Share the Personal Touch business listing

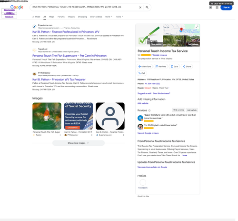tap(187, 67)
